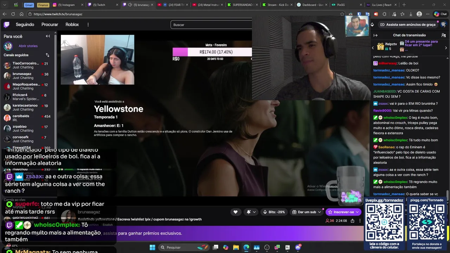Image resolution: width=450 pixels, height=253 pixels.
Task: Open the Roblox nav item
Action: [72, 25]
